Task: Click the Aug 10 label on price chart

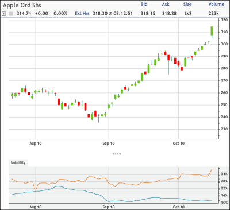Action: tap(36, 143)
